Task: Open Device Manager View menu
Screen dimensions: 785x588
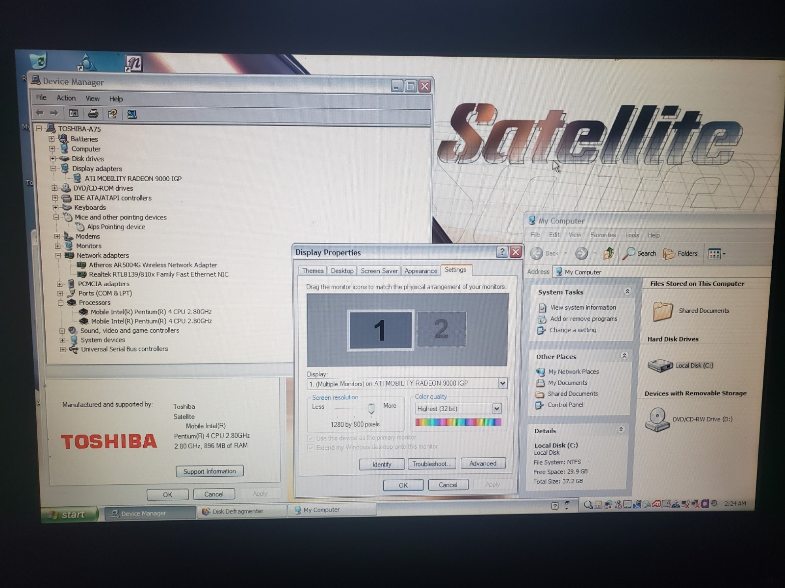Action: tap(92, 98)
